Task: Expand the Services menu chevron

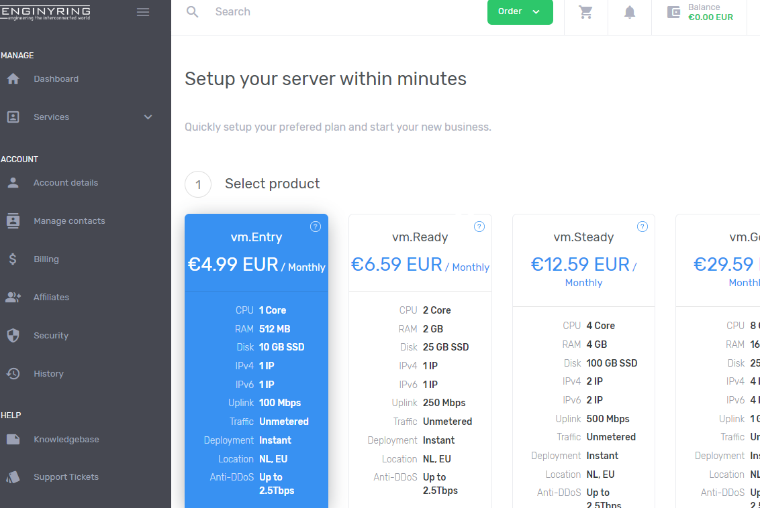Action: click(x=148, y=117)
